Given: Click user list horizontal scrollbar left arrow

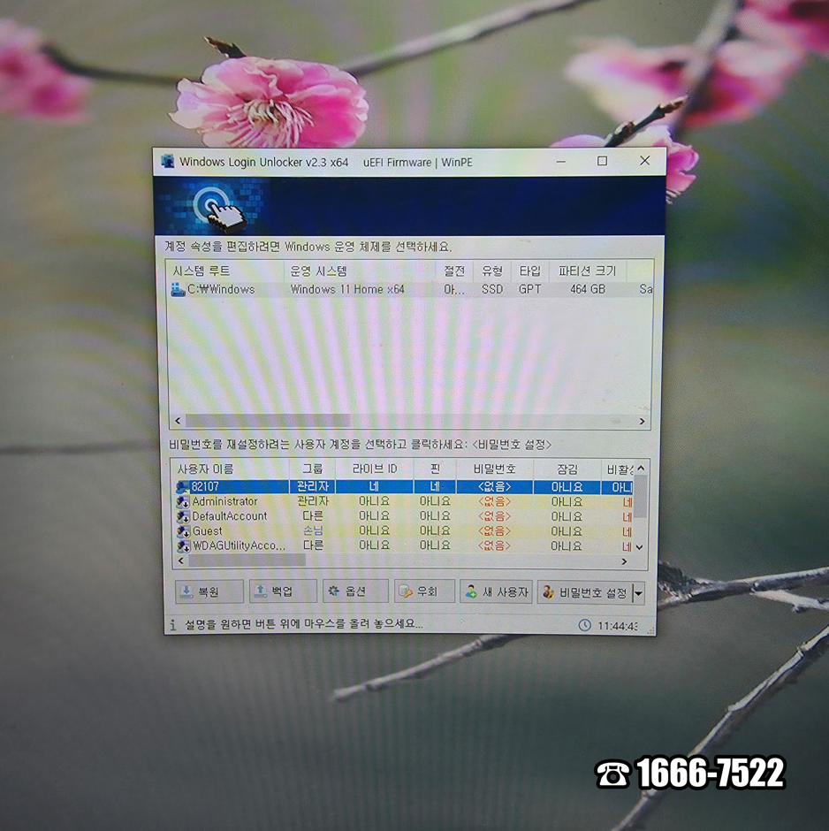Looking at the screenshot, I should 182,560.
